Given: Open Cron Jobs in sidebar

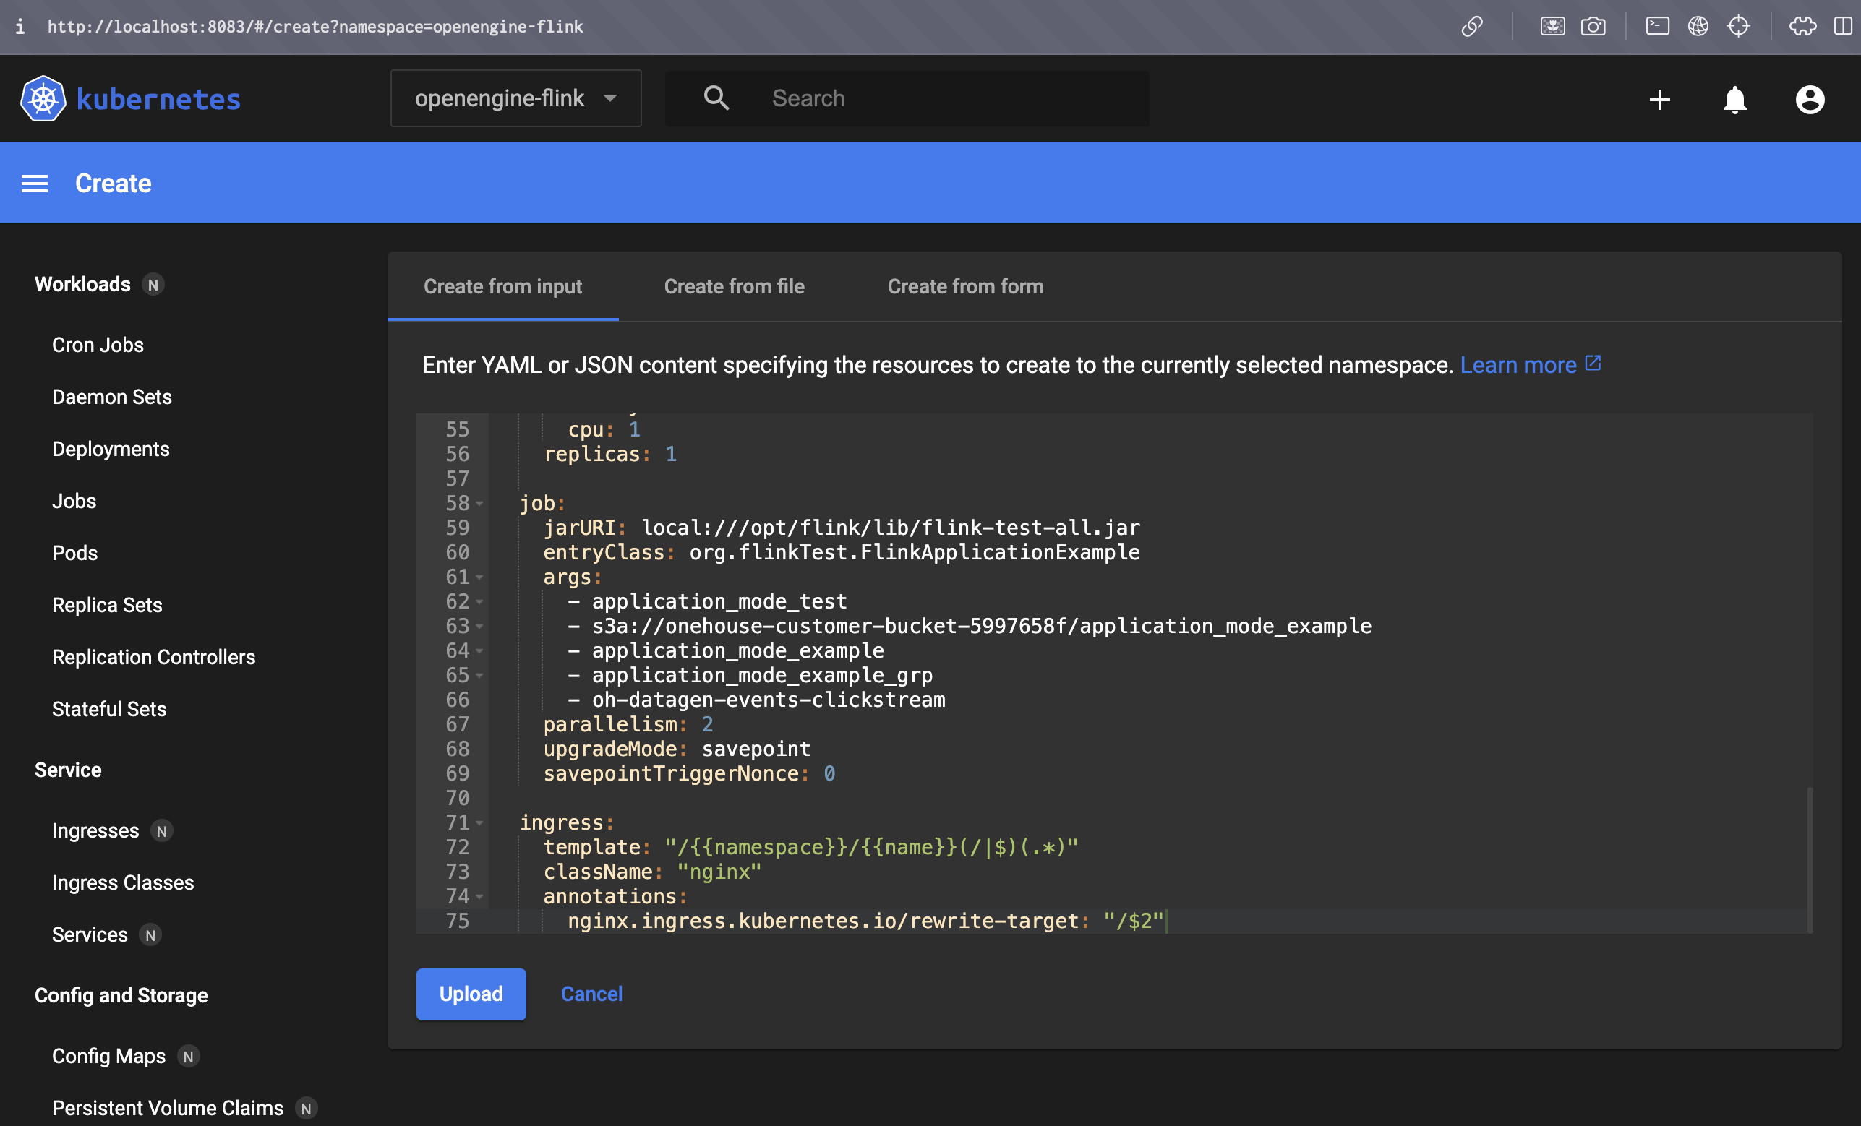Looking at the screenshot, I should (x=98, y=345).
